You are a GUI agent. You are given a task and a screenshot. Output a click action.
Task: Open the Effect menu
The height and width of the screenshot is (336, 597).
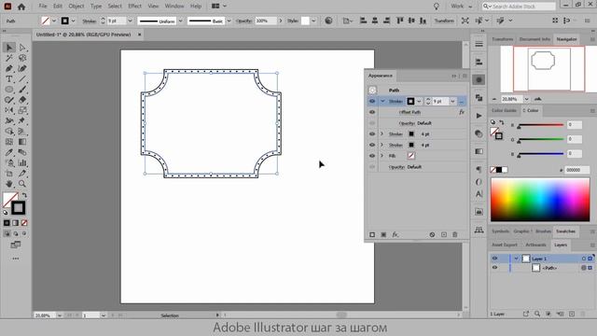134,7
